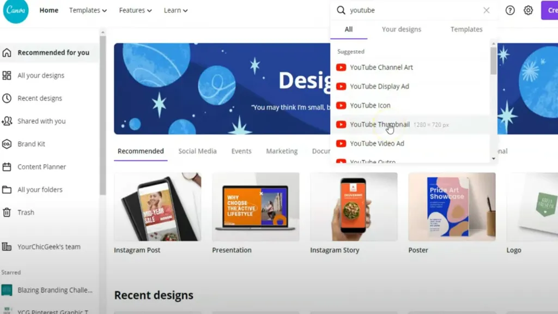
Task: Open the help question mark icon
Action: [510, 10]
